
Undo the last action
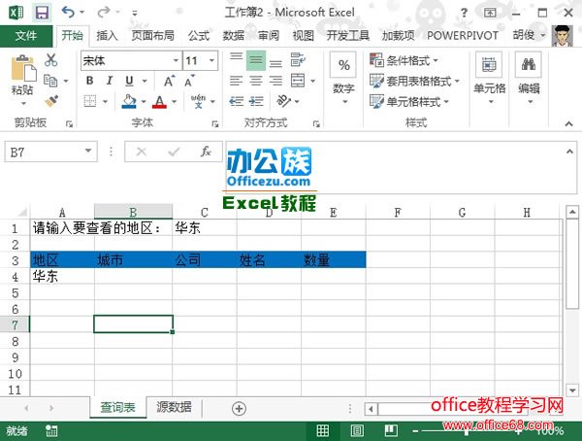tap(68, 13)
